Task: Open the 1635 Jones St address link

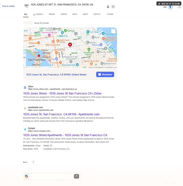Action: coord(56,74)
